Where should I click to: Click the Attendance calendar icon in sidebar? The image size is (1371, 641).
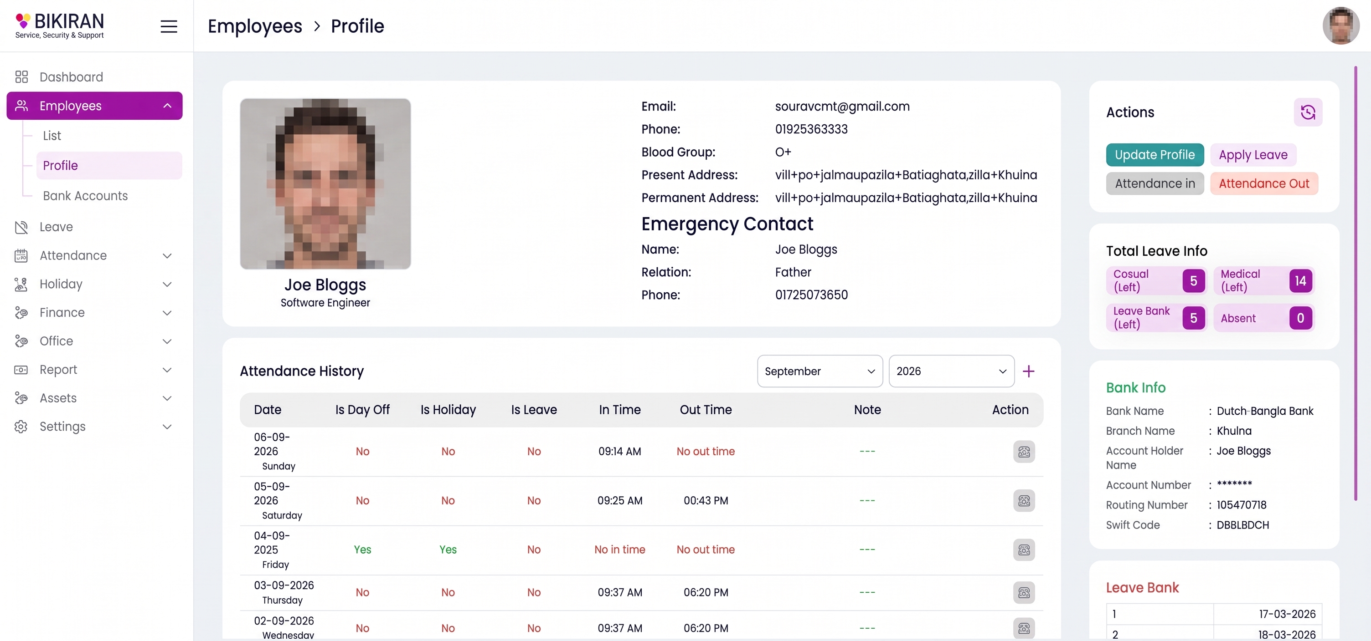(21, 256)
